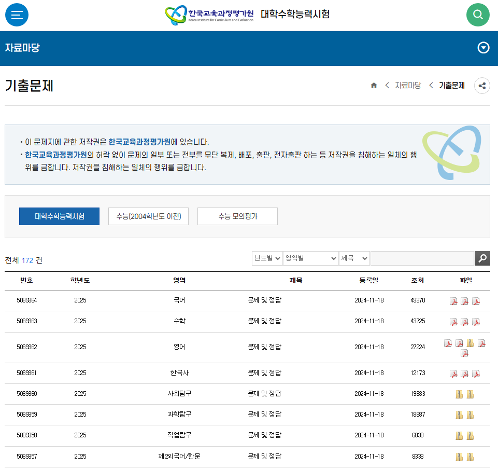This screenshot has width=498, height=469.
Task: Click the magnifier button to run the search
Action: click(x=482, y=258)
